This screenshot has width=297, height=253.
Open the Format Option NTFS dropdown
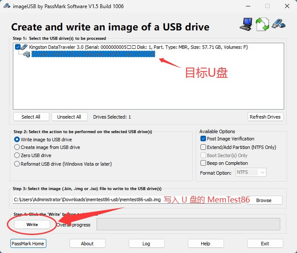coord(251,173)
